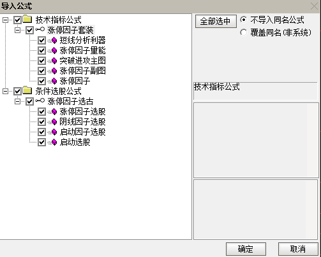
Task: Click the key icon beside 涨停因子套装
Action: pyautogui.click(x=40, y=29)
